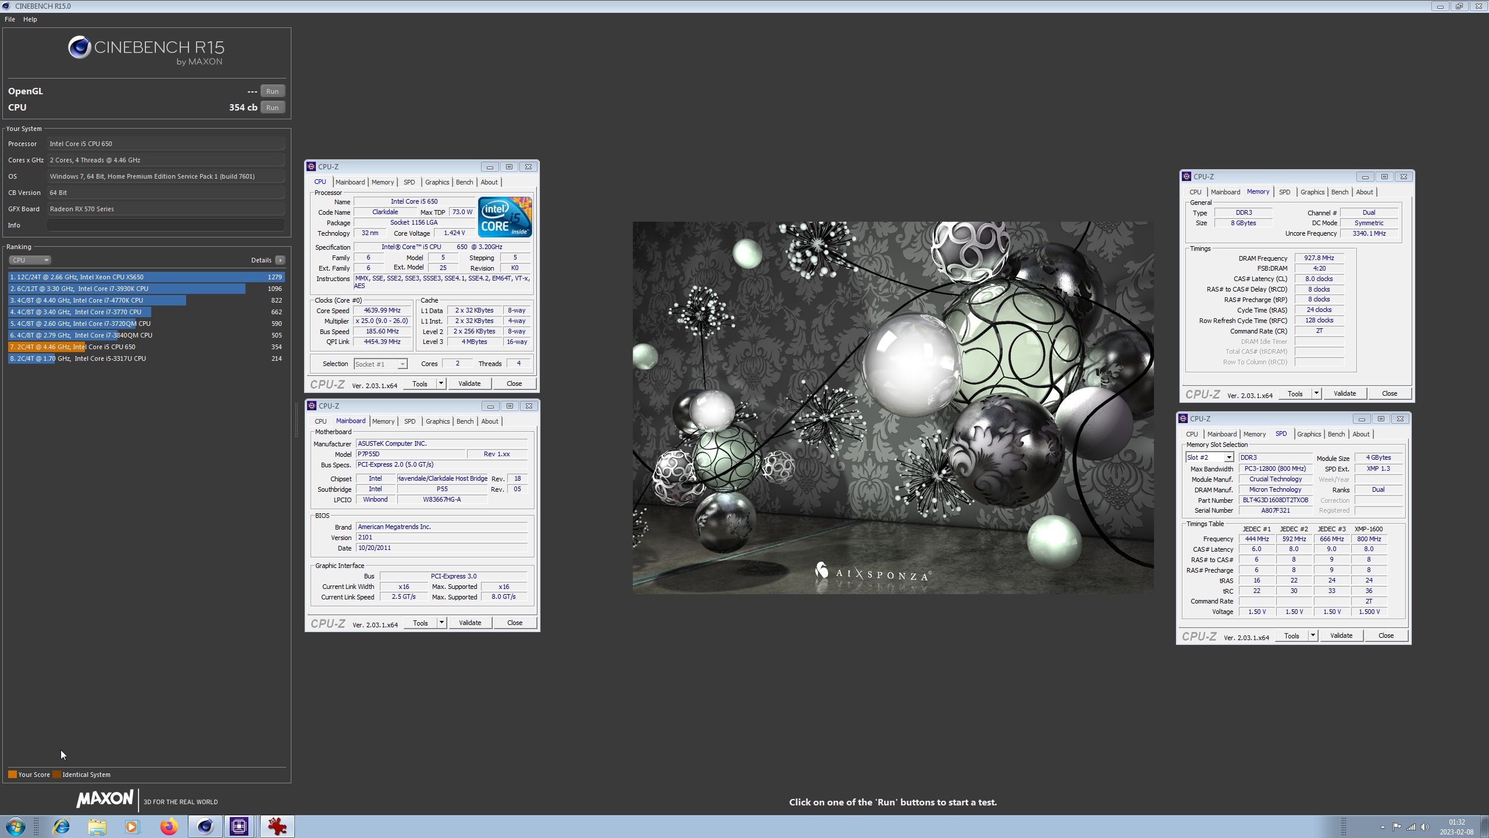
Task: Open the Socket #1 selection dropdown
Action: [380, 364]
